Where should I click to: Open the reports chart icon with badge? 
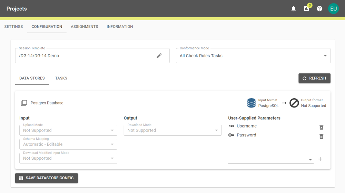pyautogui.click(x=306, y=9)
